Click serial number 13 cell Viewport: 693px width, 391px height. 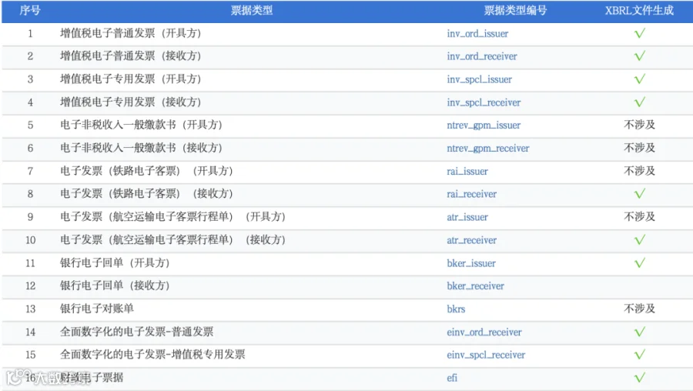[x=30, y=309]
